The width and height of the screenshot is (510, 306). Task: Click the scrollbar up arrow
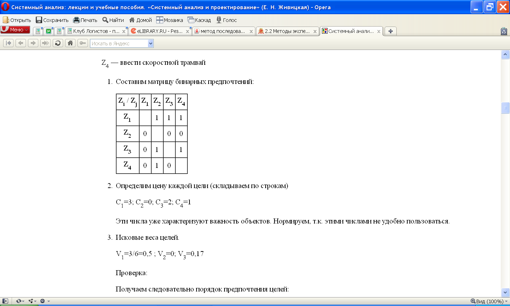[505, 55]
